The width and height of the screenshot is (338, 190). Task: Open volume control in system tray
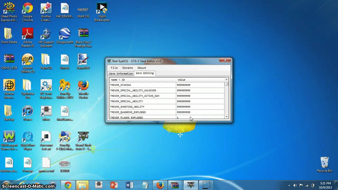[295, 185]
